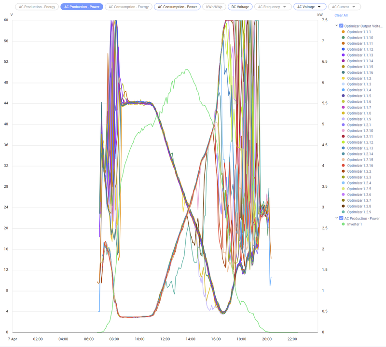This screenshot has width=386, height=347.
Task: Open the AC Frequency dropdown arrow
Action: [285, 7]
